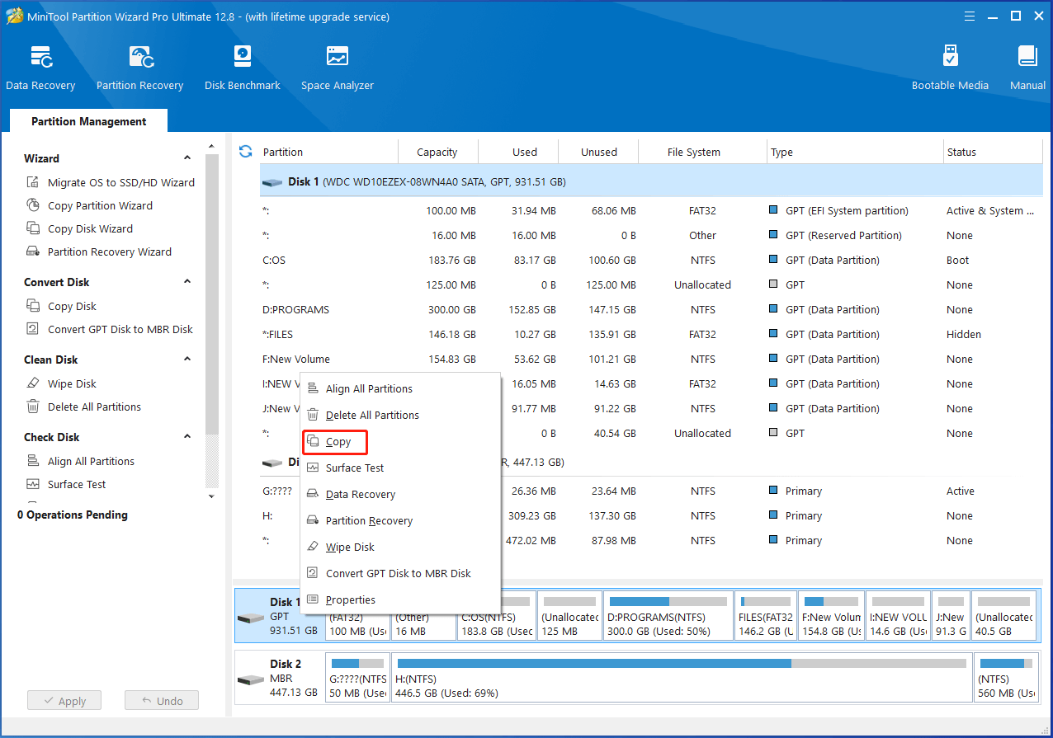Click Convert GPT Disk to MBR Disk in the context menu
The width and height of the screenshot is (1053, 738).
pos(398,574)
